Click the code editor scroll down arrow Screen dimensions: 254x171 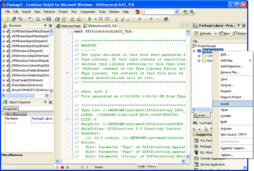[x=188, y=156]
